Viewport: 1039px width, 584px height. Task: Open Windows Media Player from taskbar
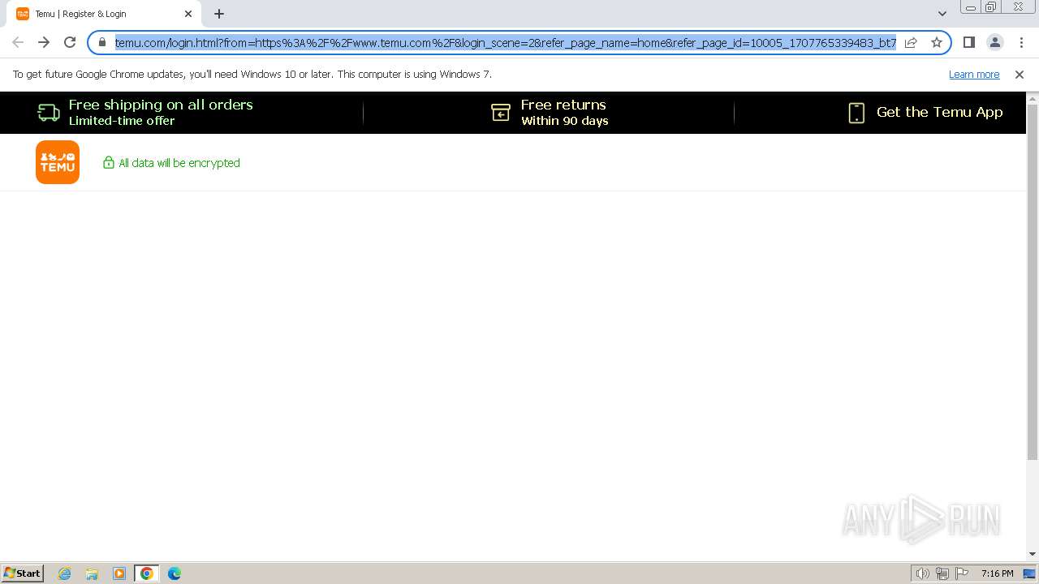click(x=119, y=573)
